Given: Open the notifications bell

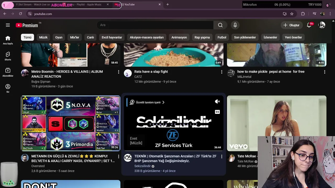Looking at the screenshot, I should pyautogui.click(x=309, y=25).
